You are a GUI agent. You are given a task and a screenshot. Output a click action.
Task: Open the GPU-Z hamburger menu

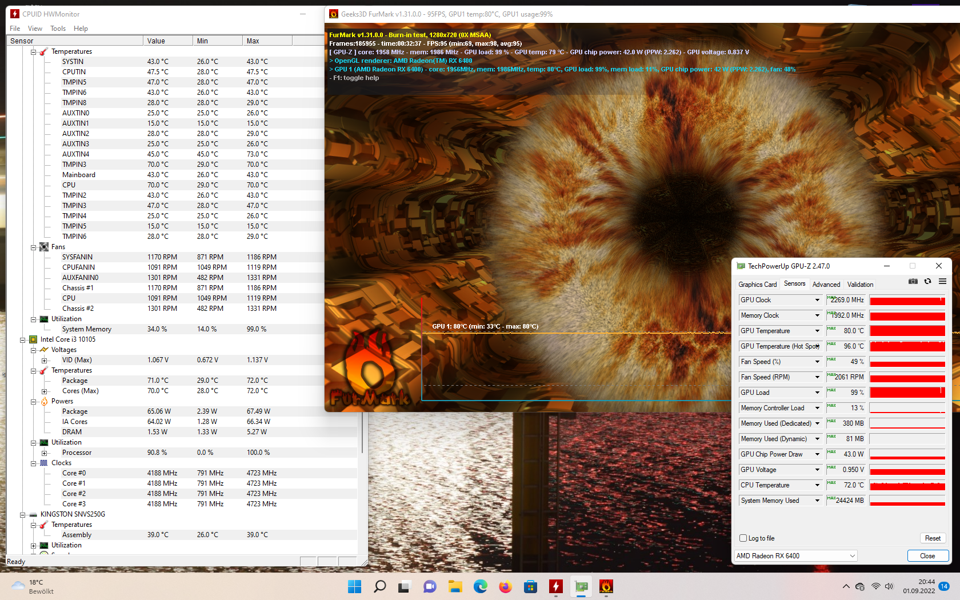coord(942,281)
